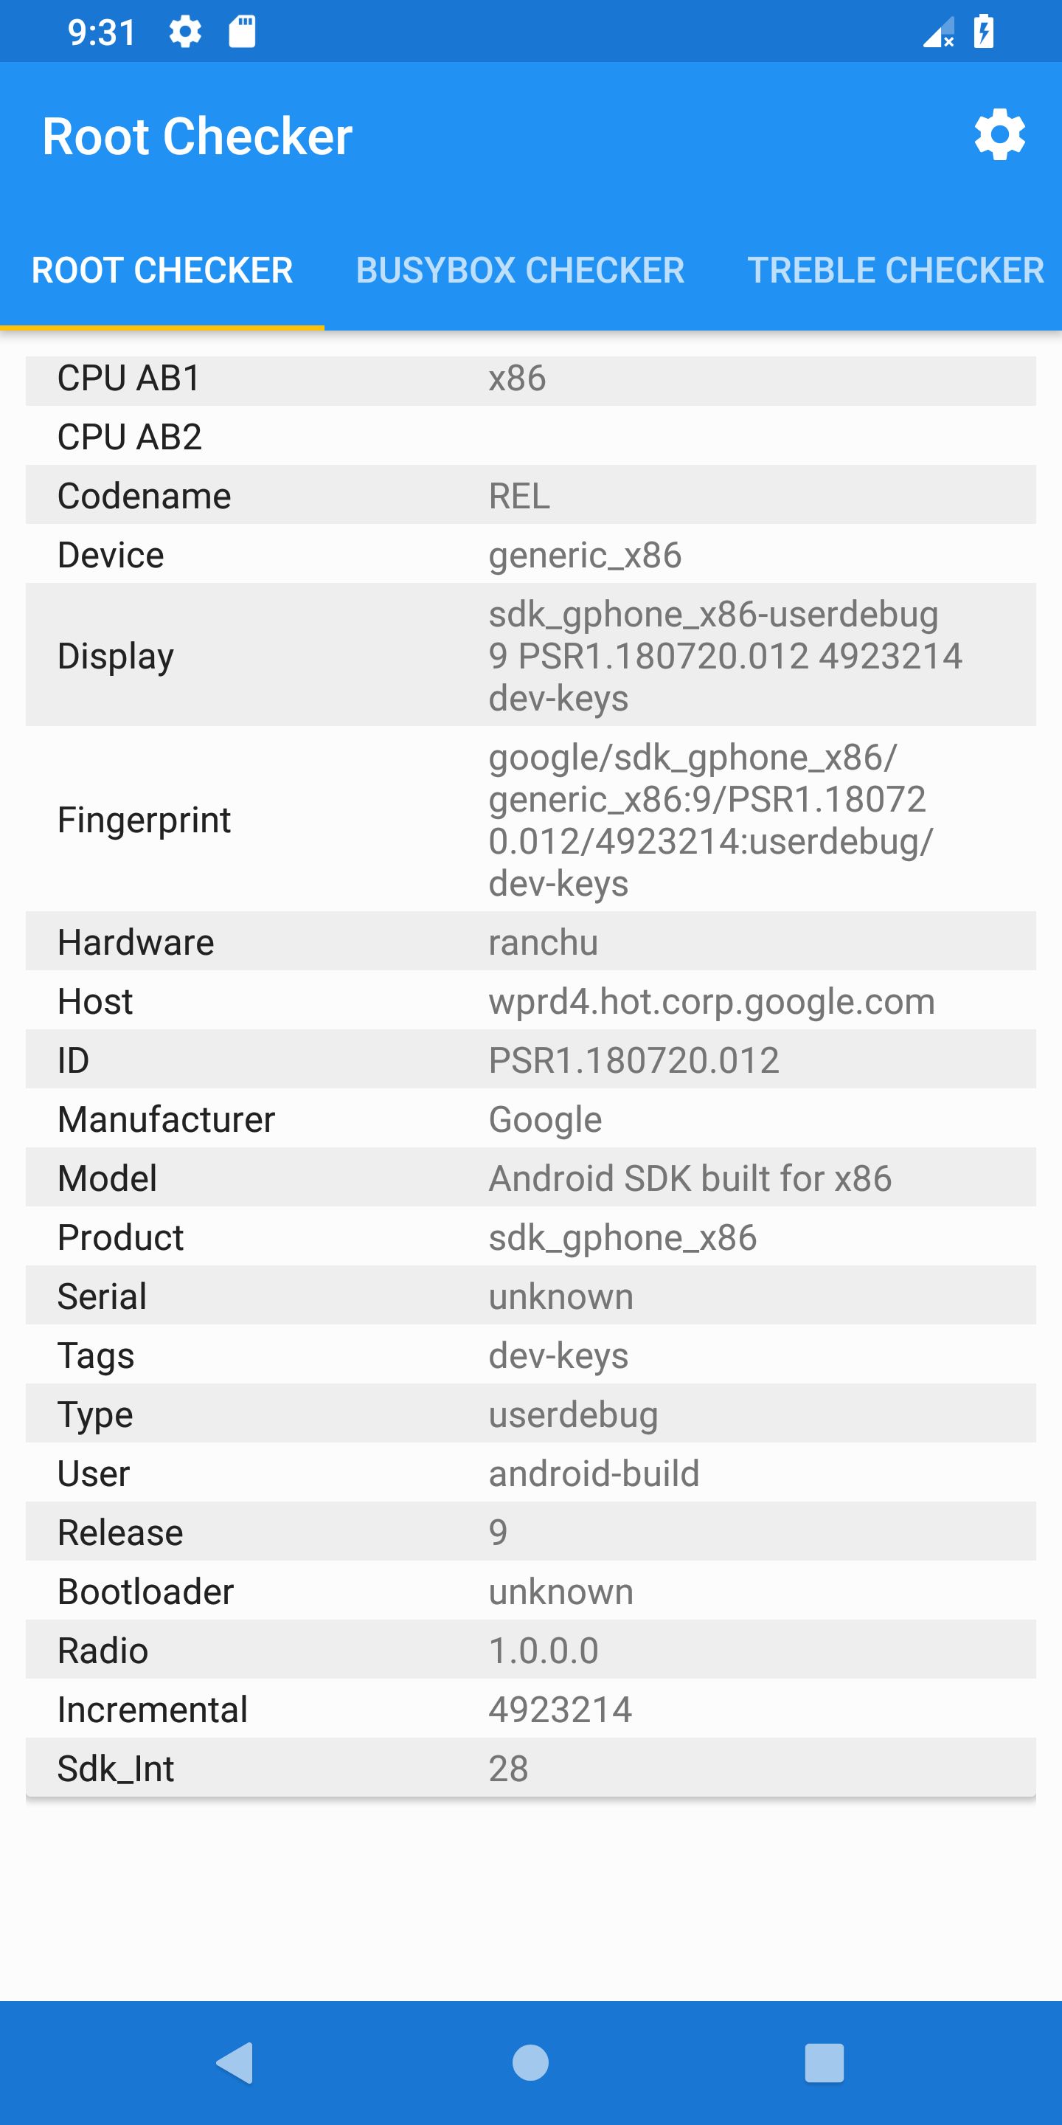Switch to the Busybox Checker tab
The image size is (1062, 2125).
pyautogui.click(x=519, y=271)
